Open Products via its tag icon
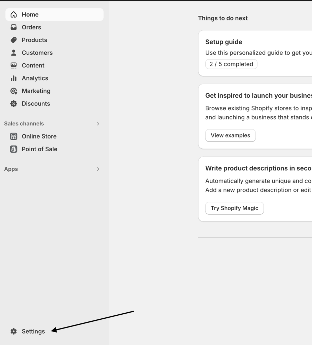The image size is (312, 345). click(13, 40)
